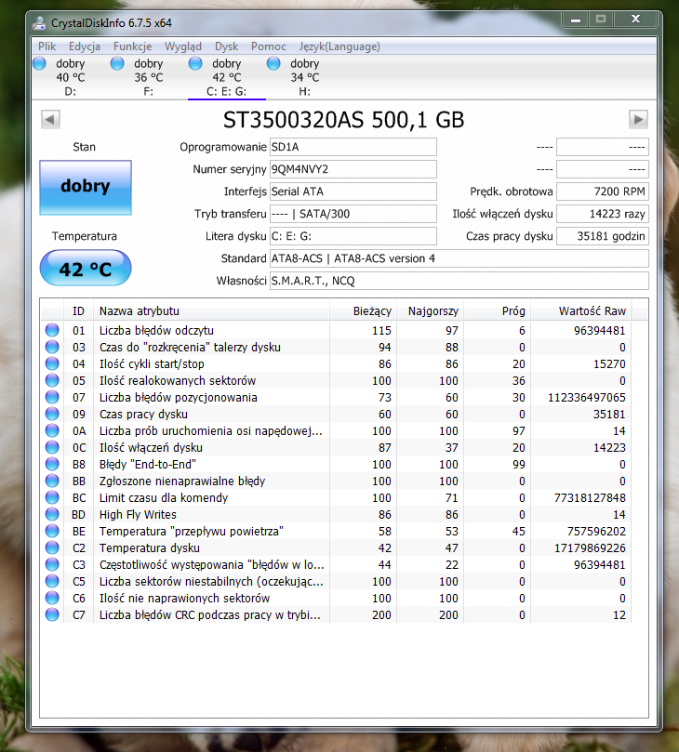679x752 pixels.
Task: Click the Oprogramowanie field SD1A
Action: click(x=353, y=147)
